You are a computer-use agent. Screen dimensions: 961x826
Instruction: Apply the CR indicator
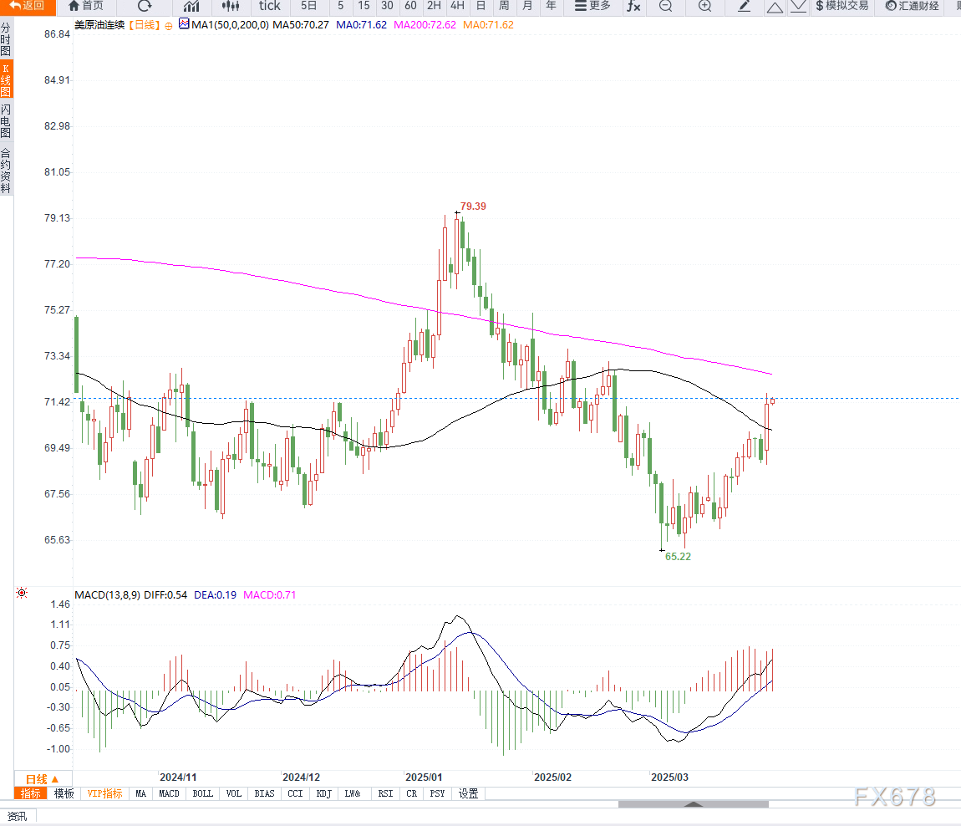click(x=412, y=793)
